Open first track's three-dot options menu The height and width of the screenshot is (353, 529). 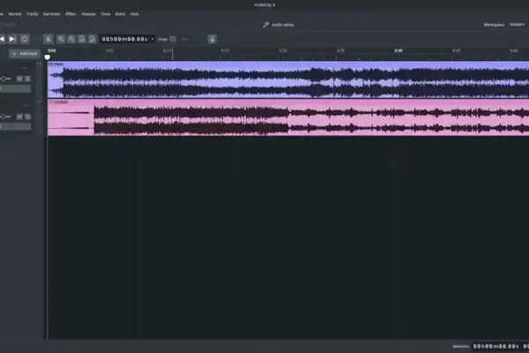pyautogui.click(x=26, y=68)
